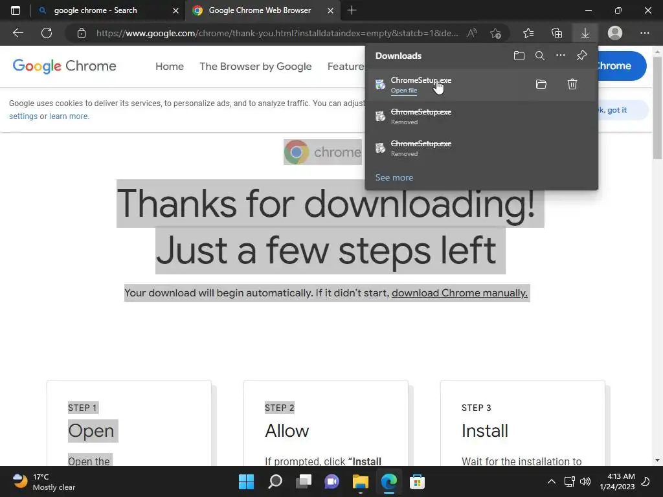The width and height of the screenshot is (663, 497).
Task: Open Task View on taskbar
Action: (304, 481)
